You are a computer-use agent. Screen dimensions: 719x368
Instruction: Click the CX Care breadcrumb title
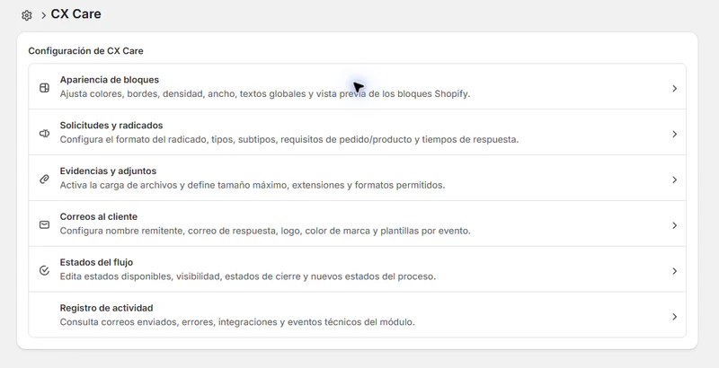coord(75,14)
